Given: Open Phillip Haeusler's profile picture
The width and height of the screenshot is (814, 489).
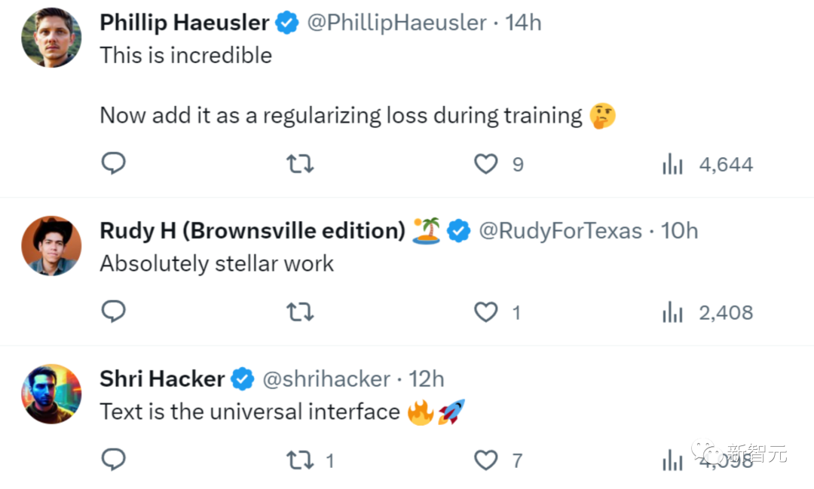Looking at the screenshot, I should pyautogui.click(x=51, y=38).
